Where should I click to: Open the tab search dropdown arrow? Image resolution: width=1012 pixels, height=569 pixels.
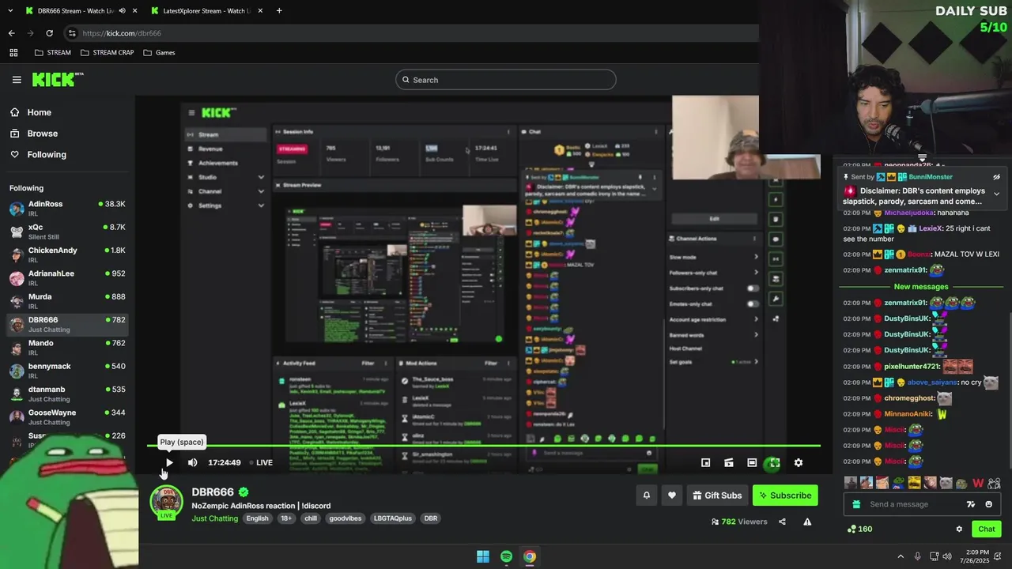[9, 11]
